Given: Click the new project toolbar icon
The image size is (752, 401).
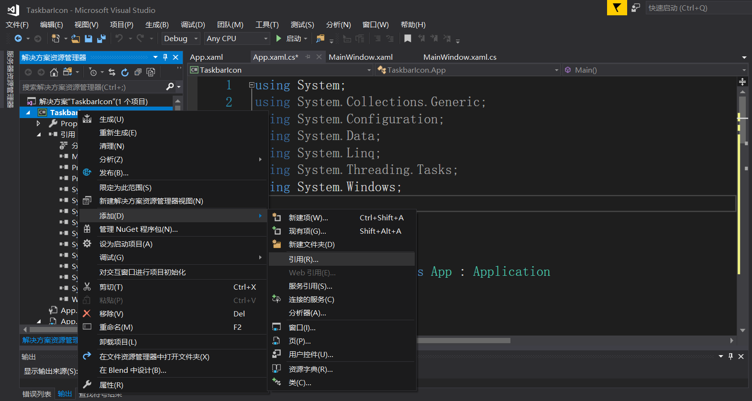Looking at the screenshot, I should pos(55,39).
